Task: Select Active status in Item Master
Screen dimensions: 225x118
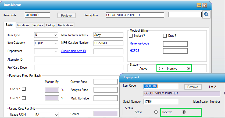Action: [161, 69]
